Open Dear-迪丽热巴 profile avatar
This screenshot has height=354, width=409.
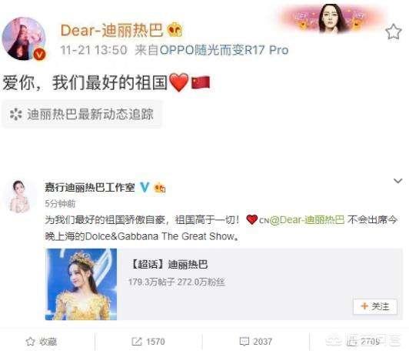pyautogui.click(x=24, y=38)
